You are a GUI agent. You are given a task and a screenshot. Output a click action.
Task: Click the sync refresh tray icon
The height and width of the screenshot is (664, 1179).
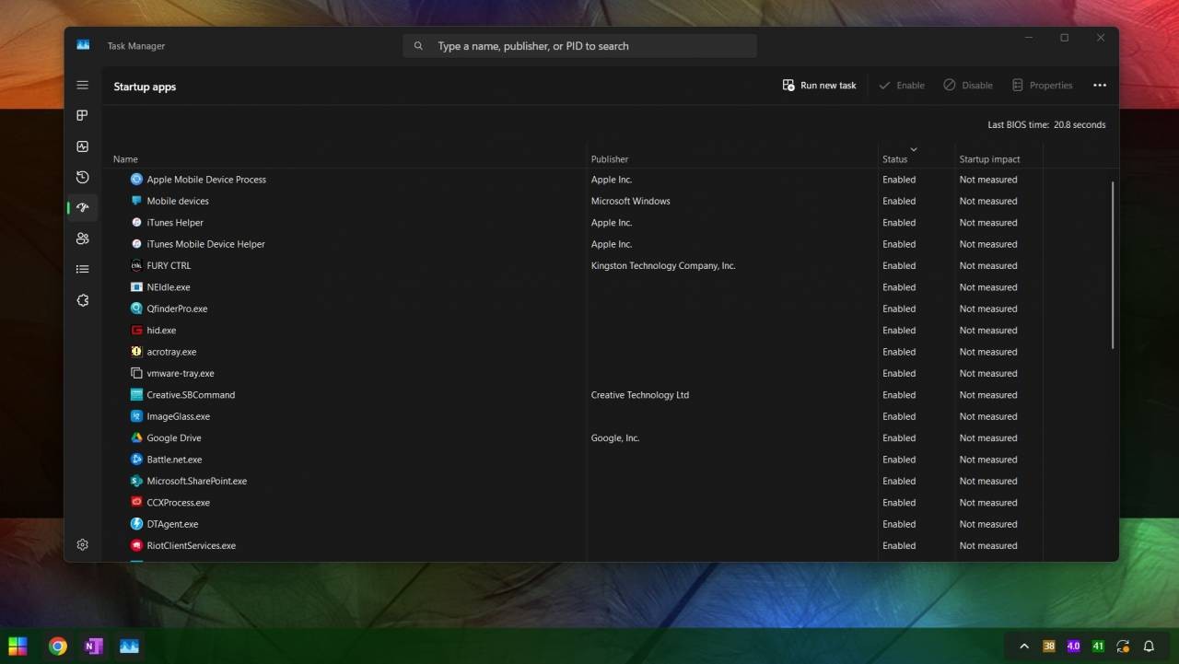[x=1123, y=646]
